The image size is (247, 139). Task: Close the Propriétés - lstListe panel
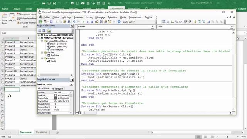[71, 80]
